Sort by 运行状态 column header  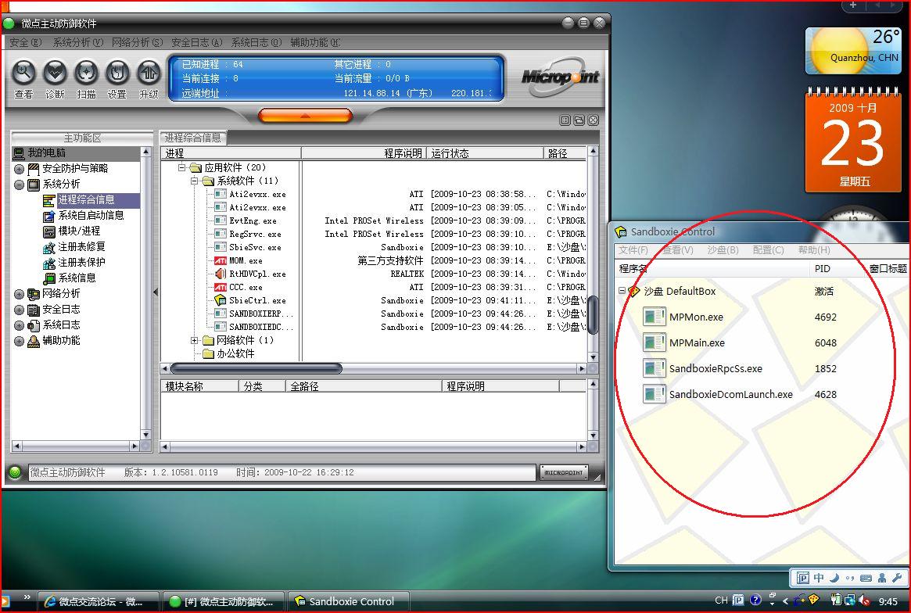[485, 153]
